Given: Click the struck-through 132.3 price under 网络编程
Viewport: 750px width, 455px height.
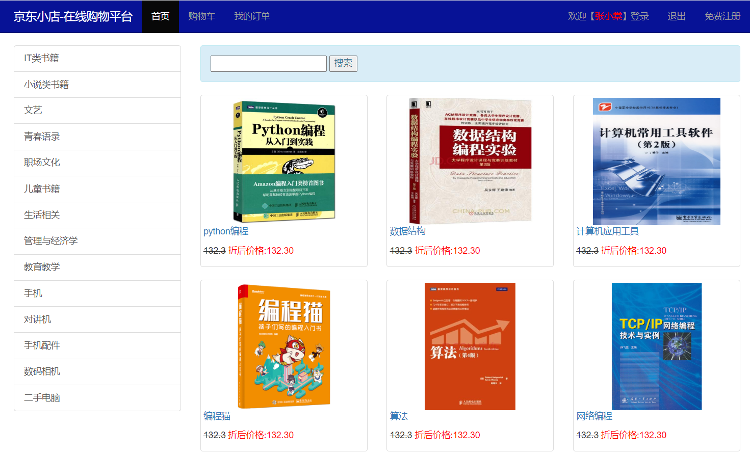Looking at the screenshot, I should (587, 435).
